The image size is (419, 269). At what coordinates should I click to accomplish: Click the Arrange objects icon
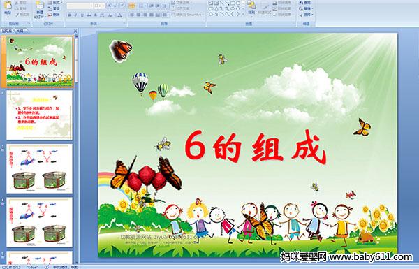click(x=251, y=8)
